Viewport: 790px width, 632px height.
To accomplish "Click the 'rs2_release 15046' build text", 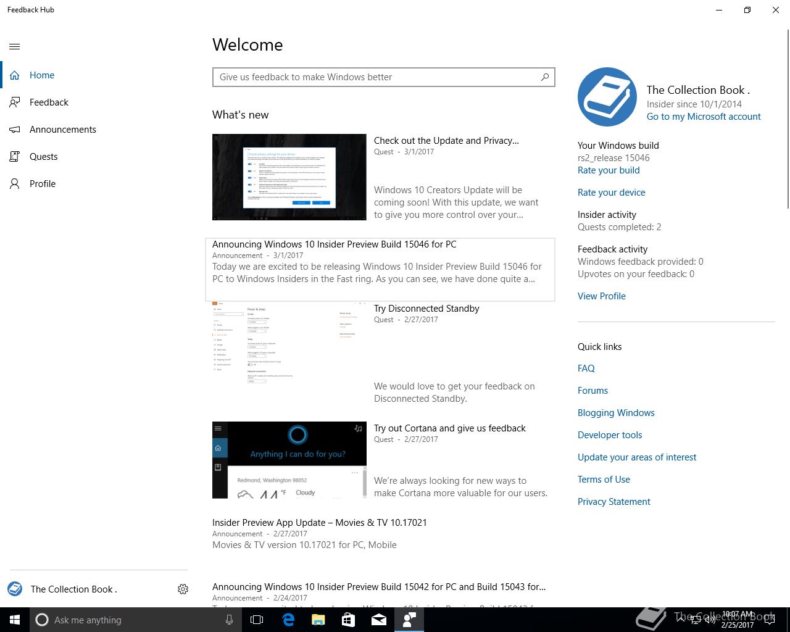I will [x=613, y=158].
